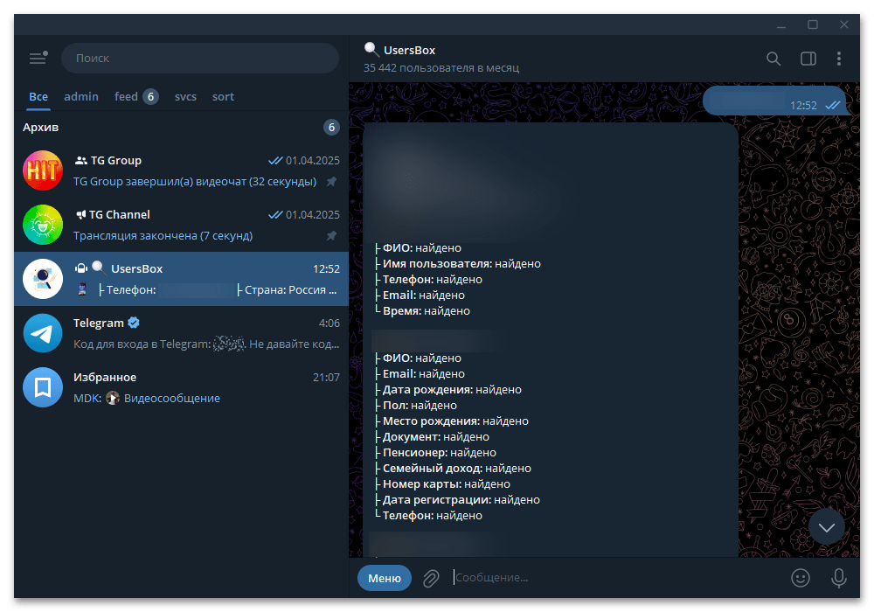Open the Избранное saved messages chat
The height and width of the screenshot is (612, 874).
[181, 387]
